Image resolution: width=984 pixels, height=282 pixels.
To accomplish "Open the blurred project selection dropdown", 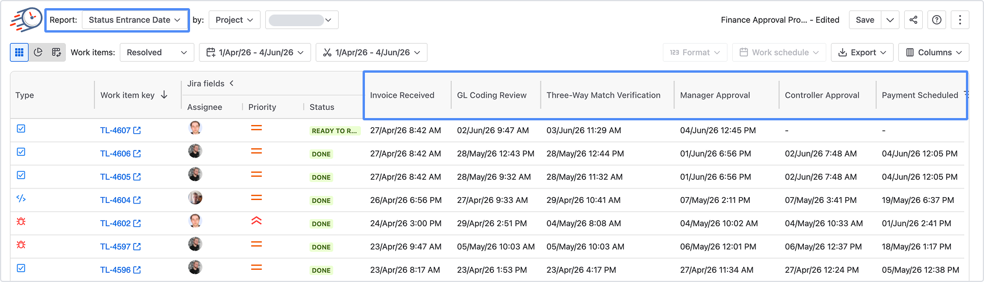I will pos(302,20).
